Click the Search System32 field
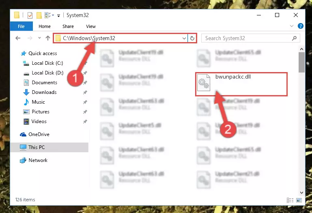This screenshot has height=213, width=312. [x=250, y=38]
